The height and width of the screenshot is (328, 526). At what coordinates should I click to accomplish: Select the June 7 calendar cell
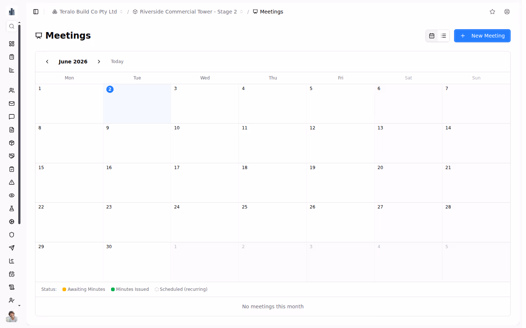[476, 104]
